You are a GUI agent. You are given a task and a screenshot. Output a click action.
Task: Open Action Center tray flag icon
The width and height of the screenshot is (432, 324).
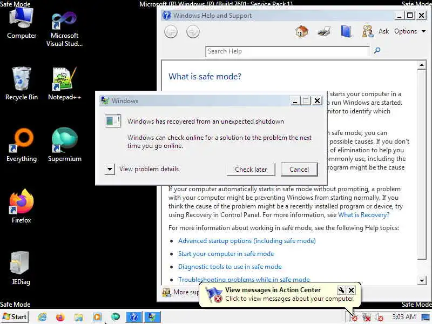click(354, 318)
